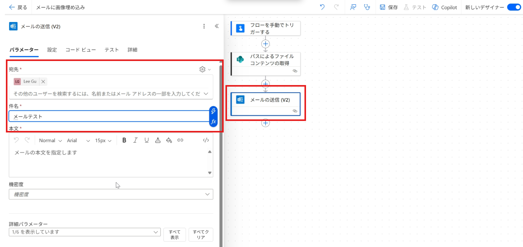This screenshot has width=523, height=247.
Task: Switch body editor to HTML code view
Action: [x=206, y=140]
